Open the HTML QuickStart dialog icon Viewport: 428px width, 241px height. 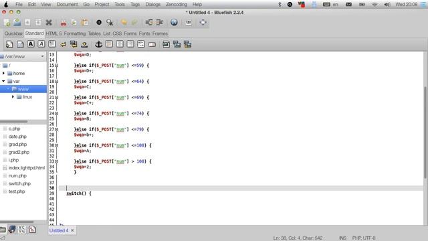coord(9,44)
